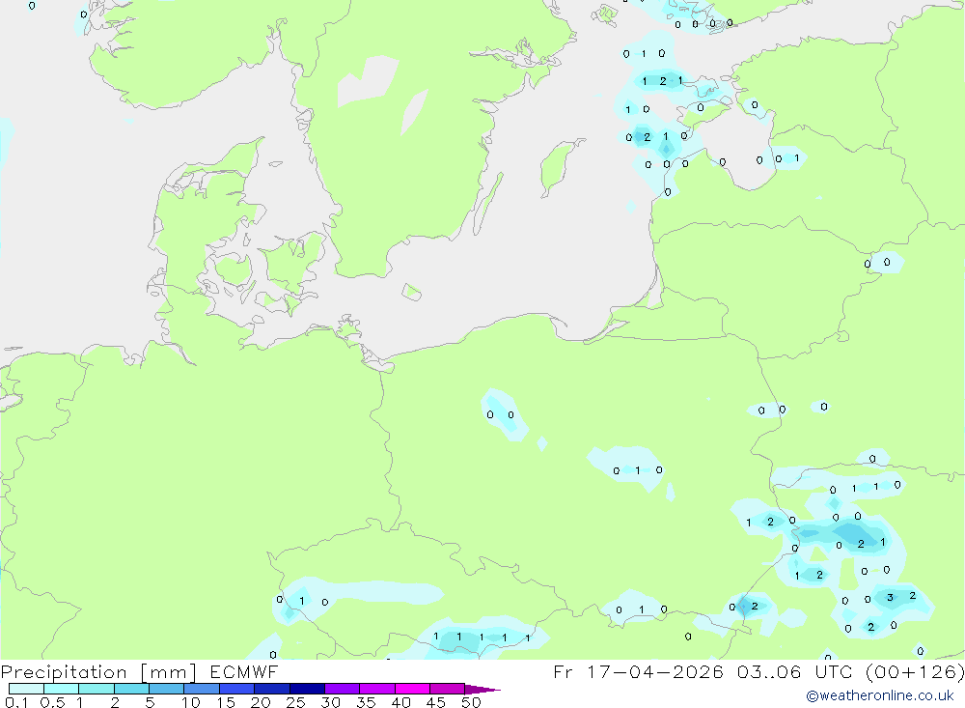
Task: Click the over-50 arrow tip of legend
Action: 482,689
